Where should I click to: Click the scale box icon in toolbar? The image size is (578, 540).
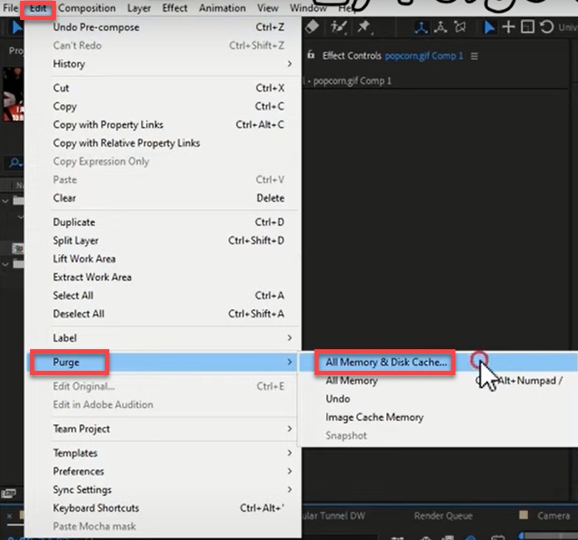pos(527,27)
